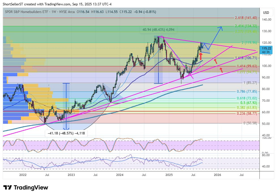Image resolution: width=277 pixels, height=196 pixels.
Task: Click the 1W interval label
Action: click(x=54, y=12)
